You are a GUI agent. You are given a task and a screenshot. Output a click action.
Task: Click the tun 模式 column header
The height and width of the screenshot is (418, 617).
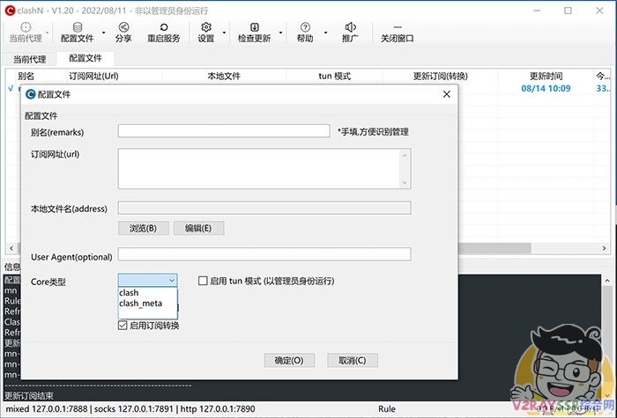pyautogui.click(x=334, y=76)
